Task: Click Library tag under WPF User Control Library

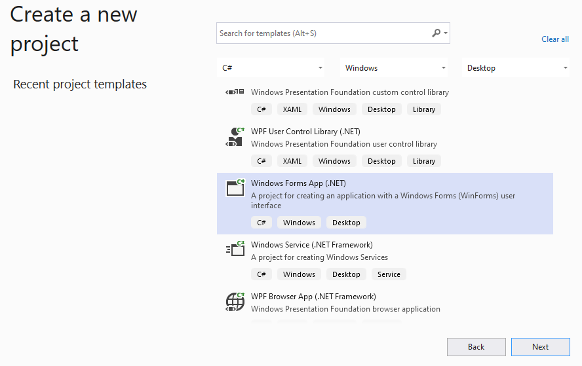Action: [424, 161]
